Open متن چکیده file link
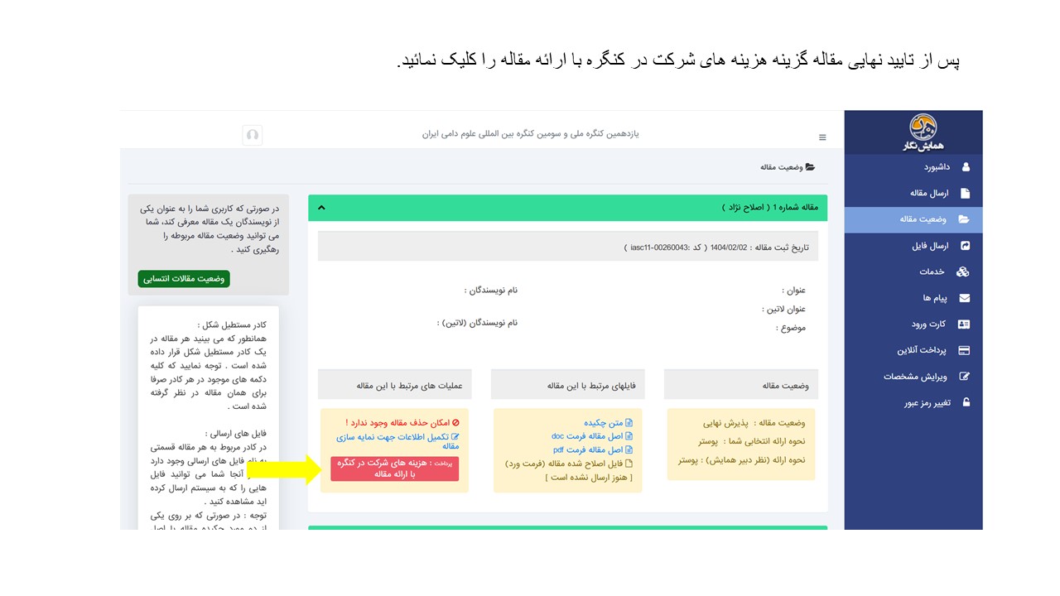The height and width of the screenshot is (596, 1060). point(609,423)
